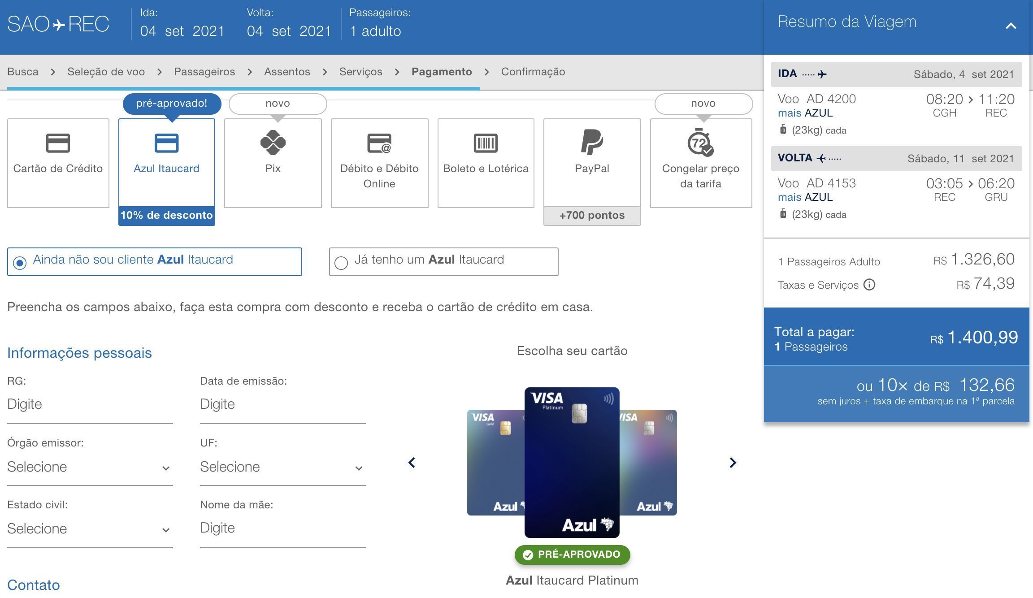Click the PRÉ-APROVADO green badge

[572, 555]
